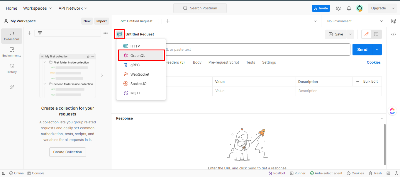
Task: Switch to the Headers tab
Action: point(175,62)
